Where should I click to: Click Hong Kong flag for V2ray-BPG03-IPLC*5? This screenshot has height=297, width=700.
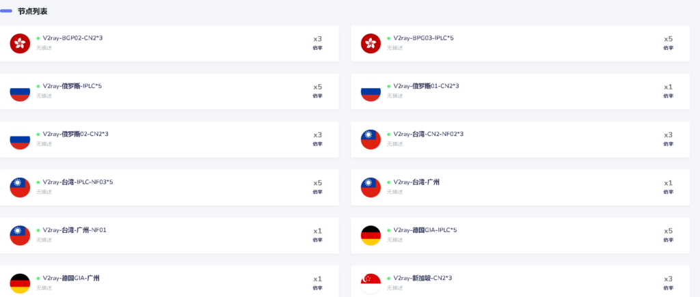(x=371, y=43)
